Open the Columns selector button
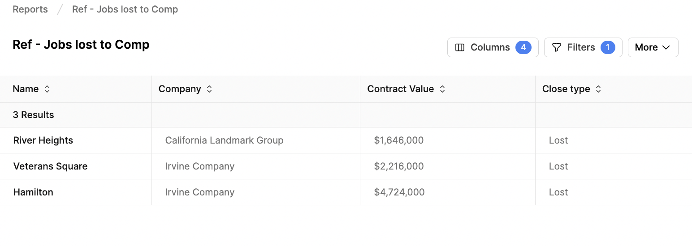The height and width of the screenshot is (246, 692). coord(493,47)
